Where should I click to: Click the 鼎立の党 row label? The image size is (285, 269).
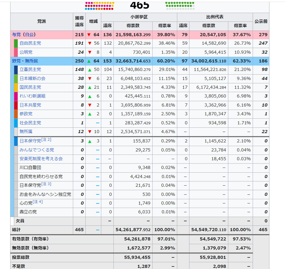(28, 212)
